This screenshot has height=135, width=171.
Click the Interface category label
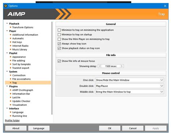click(14, 109)
